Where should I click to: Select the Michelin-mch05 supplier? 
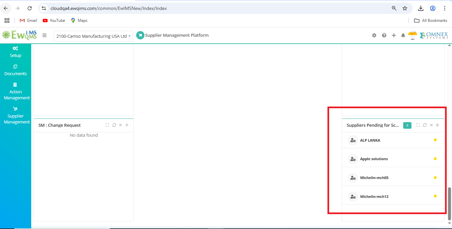tap(374, 178)
